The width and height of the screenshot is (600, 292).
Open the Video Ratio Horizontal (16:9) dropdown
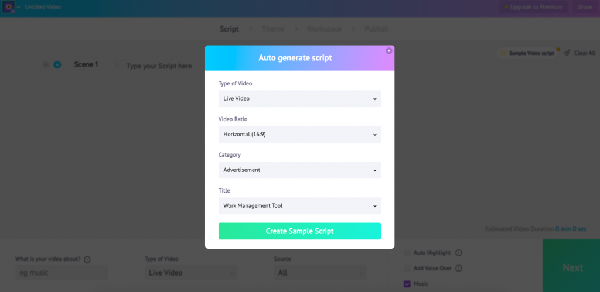pos(299,135)
